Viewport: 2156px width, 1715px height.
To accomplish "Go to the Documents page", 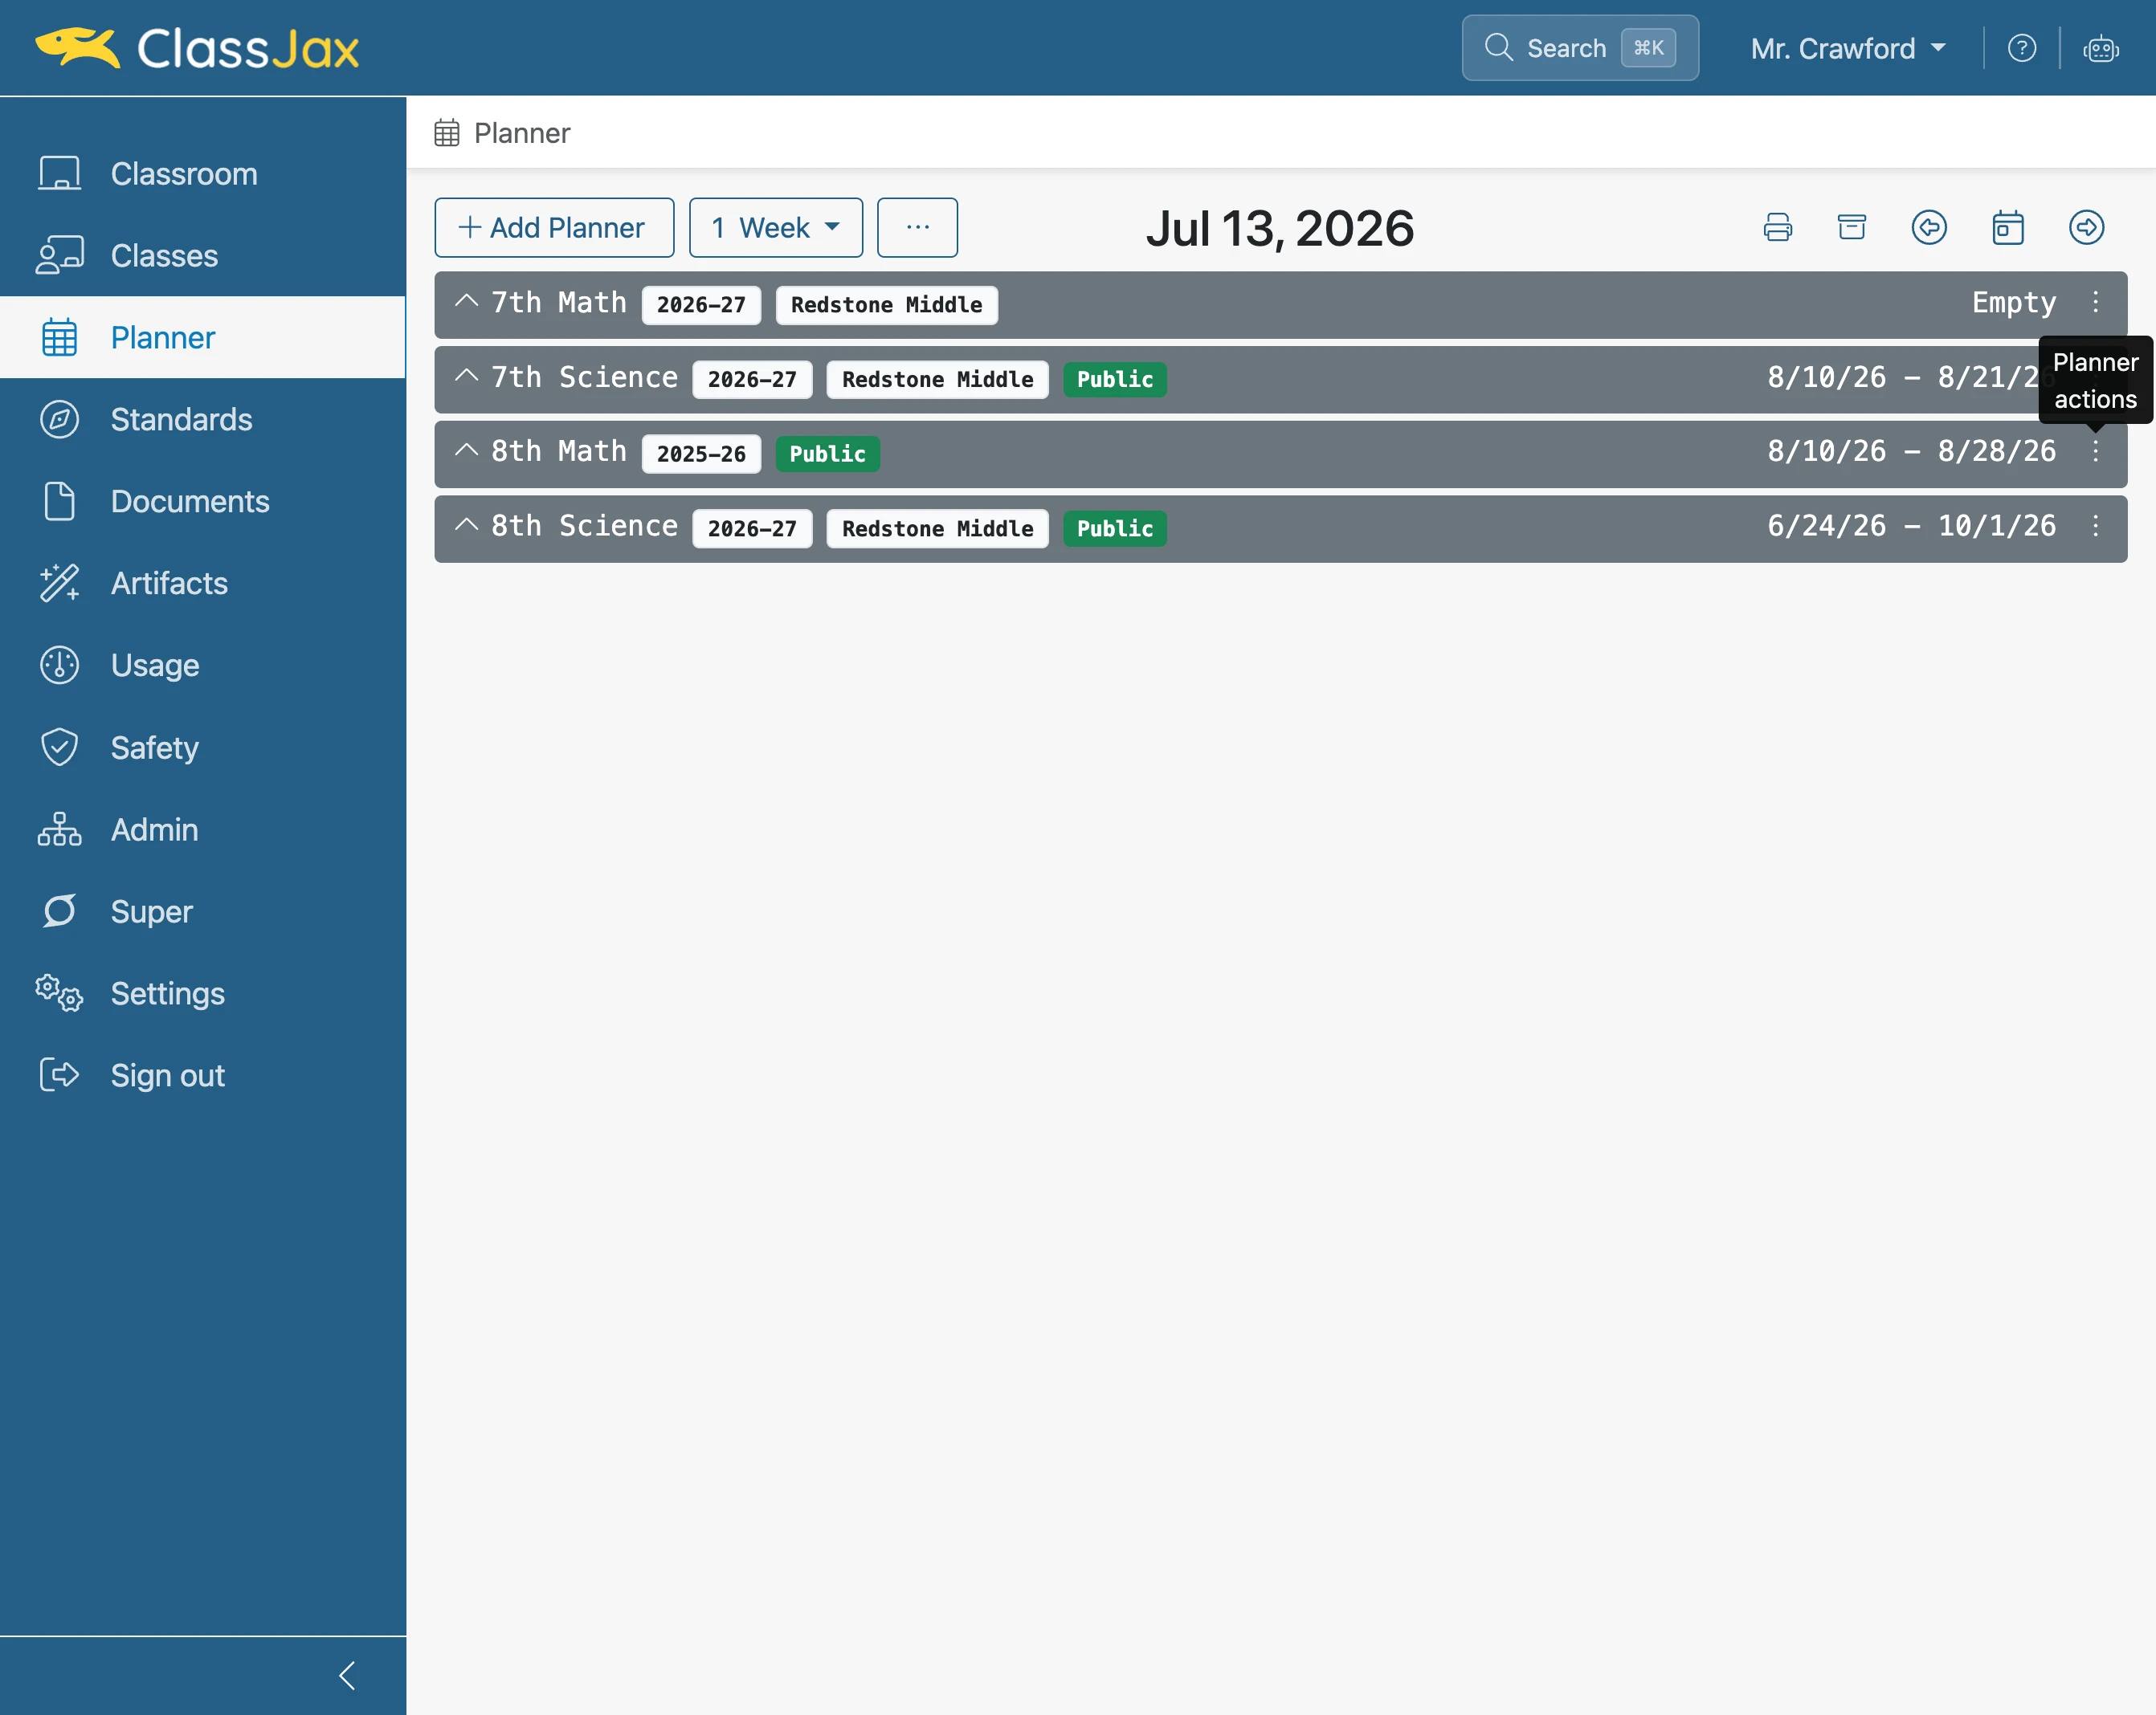I will (203, 501).
